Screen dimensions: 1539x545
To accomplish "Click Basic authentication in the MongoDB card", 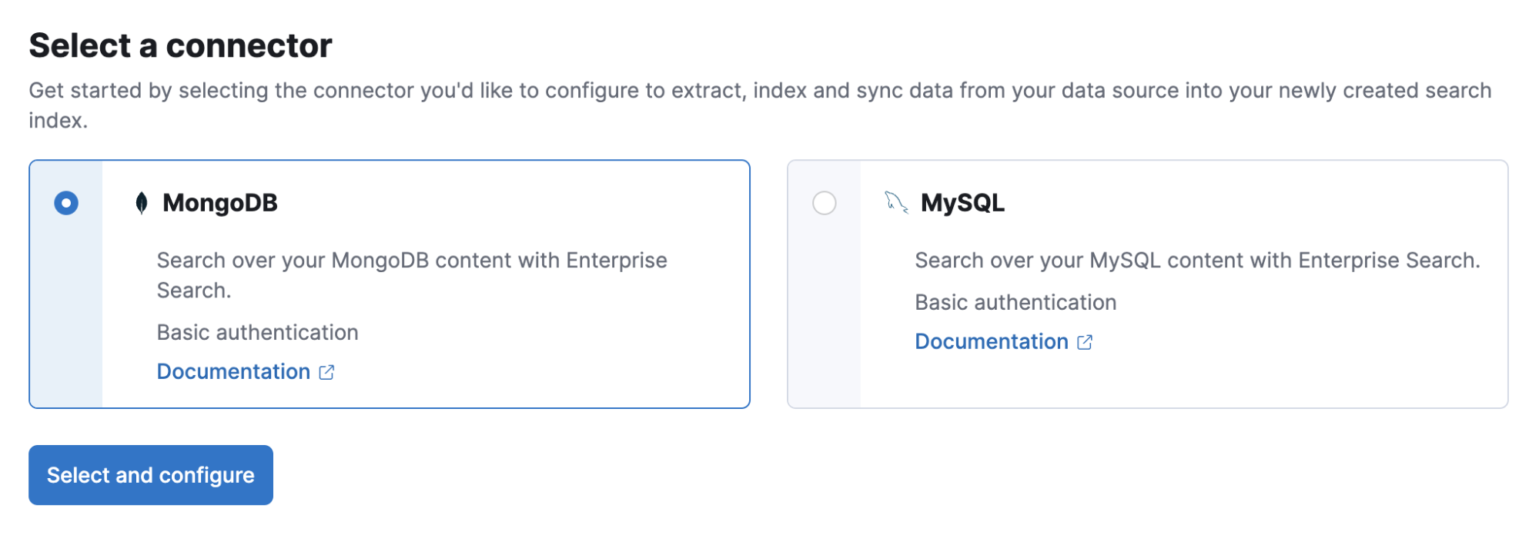I will tap(257, 333).
